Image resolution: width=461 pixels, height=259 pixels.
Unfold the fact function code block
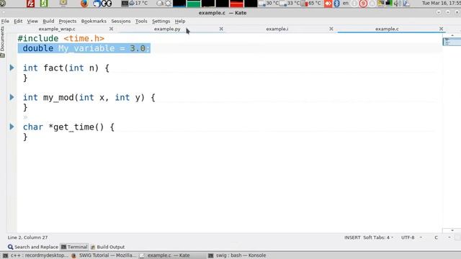12,68
